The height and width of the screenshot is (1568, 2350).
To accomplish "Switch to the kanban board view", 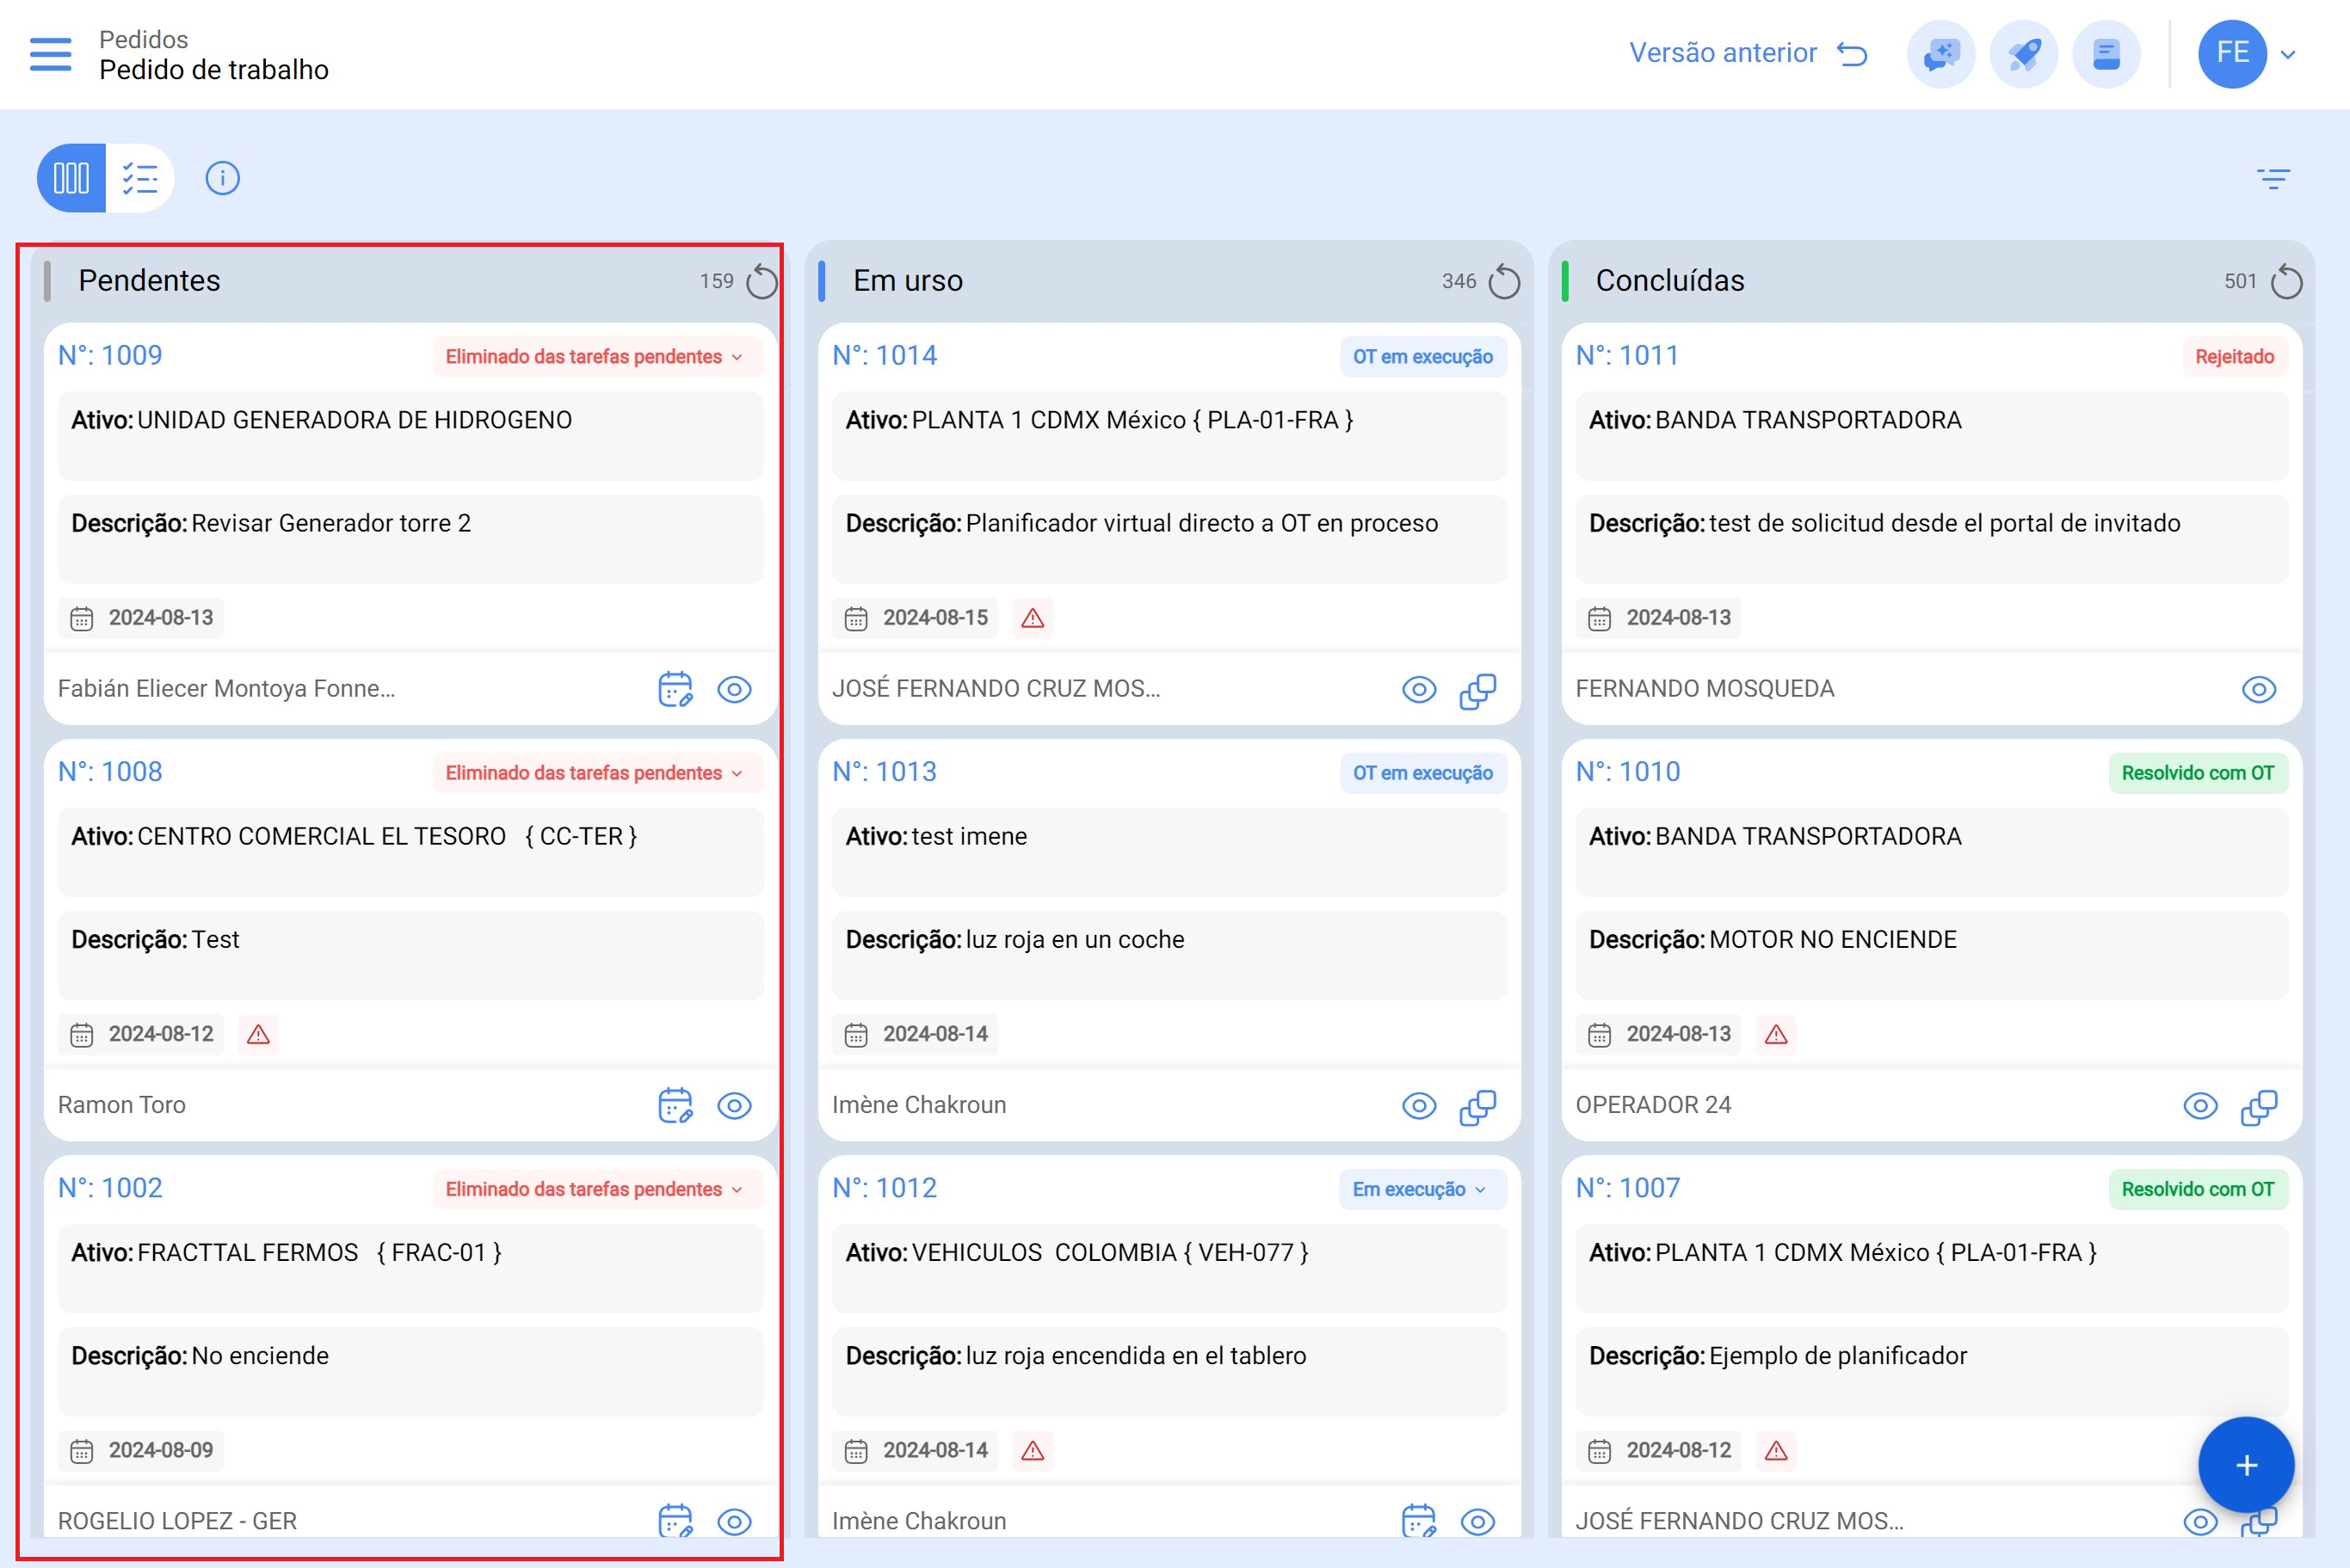I will (71, 179).
